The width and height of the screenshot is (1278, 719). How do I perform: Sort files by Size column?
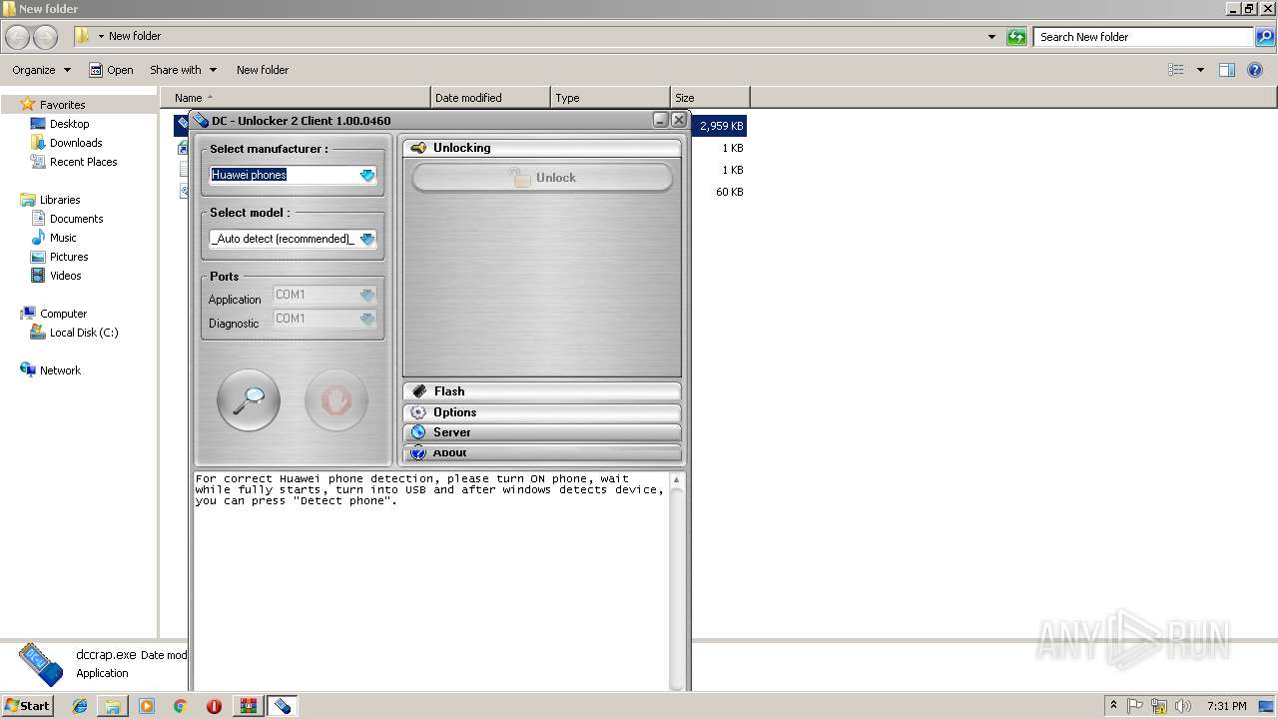pos(710,98)
